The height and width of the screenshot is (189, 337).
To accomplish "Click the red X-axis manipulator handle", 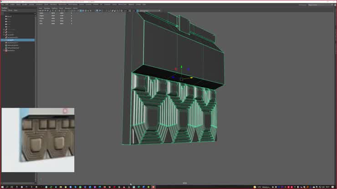I will (176, 70).
